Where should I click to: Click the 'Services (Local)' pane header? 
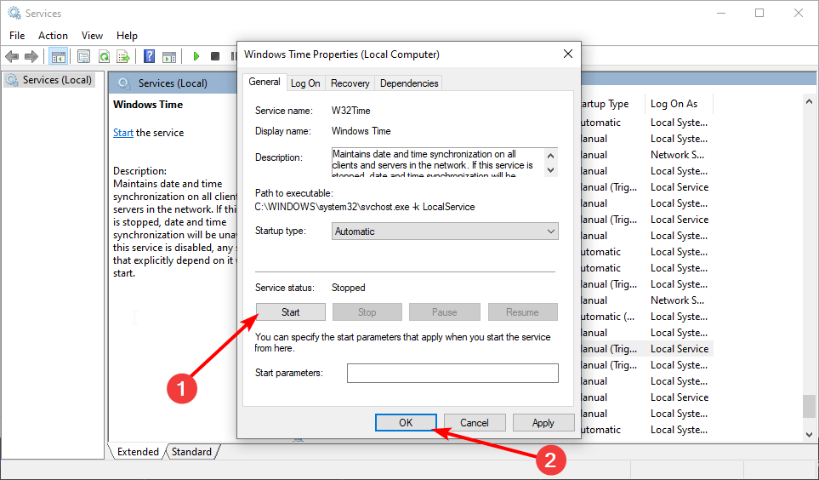(x=173, y=83)
